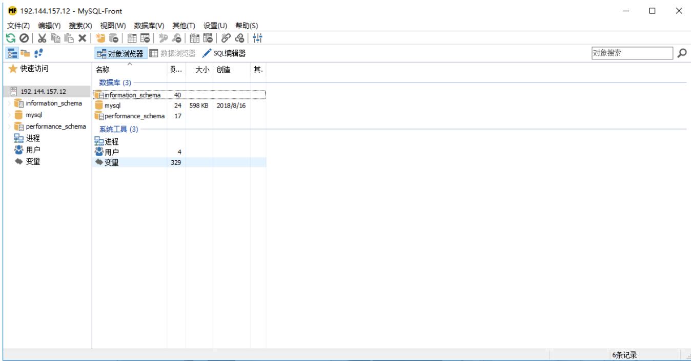691x361 pixels.
Task: Select information_schema in the sidebar tree
Action: (x=54, y=103)
